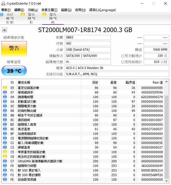Click blue status icon for attribute B8
Image resolution: width=171 pixels, height=185 pixels.
pyautogui.click(x=5, y=111)
